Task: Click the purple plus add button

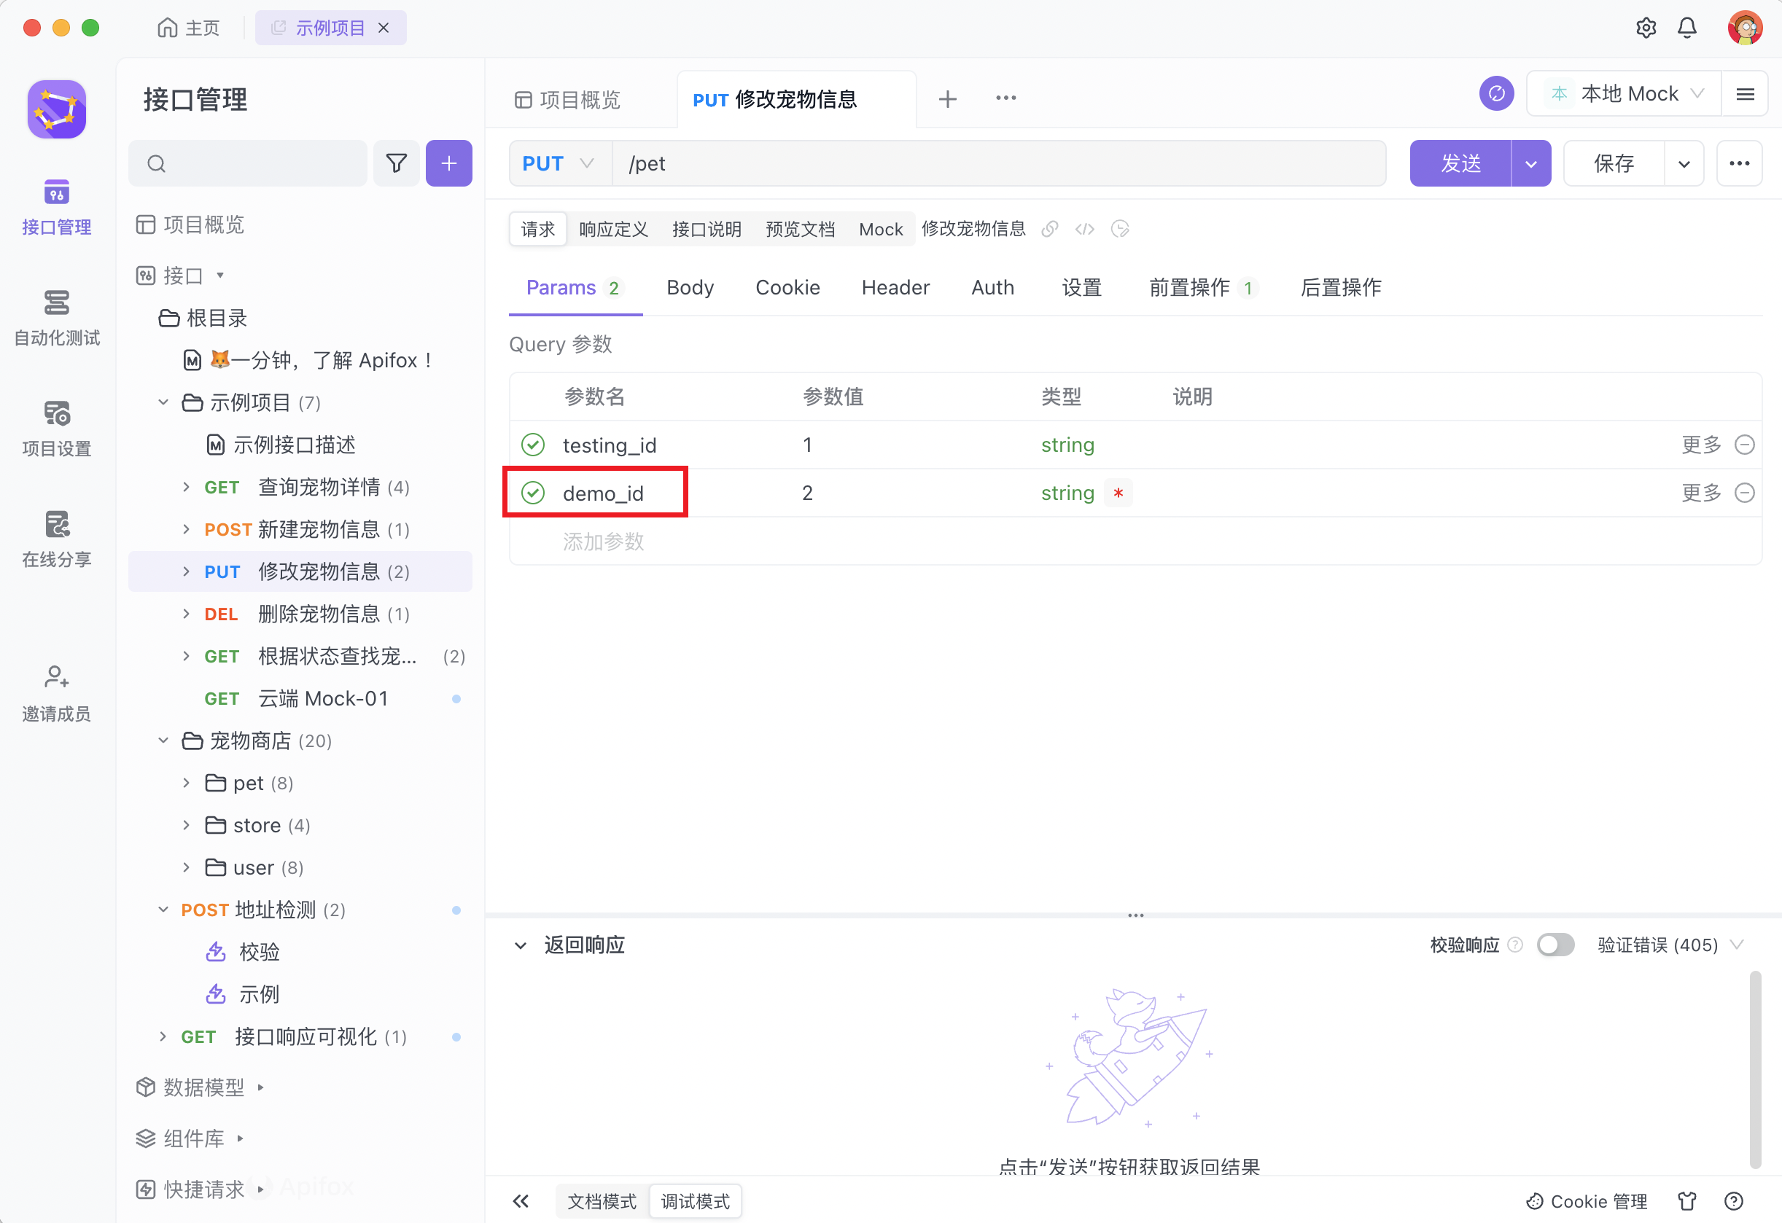Action: [x=448, y=163]
